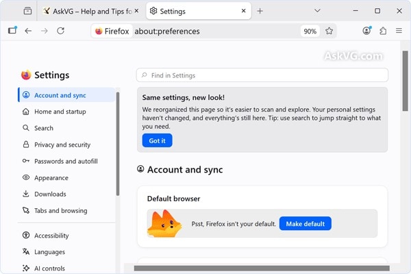Switch to the Settings tab

pyautogui.click(x=199, y=11)
